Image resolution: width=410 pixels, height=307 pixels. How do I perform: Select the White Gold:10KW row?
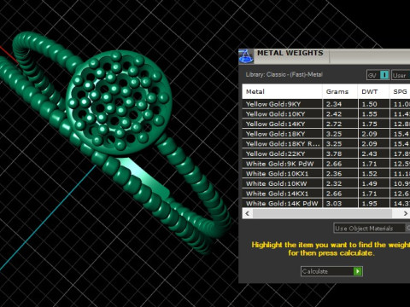(326, 183)
